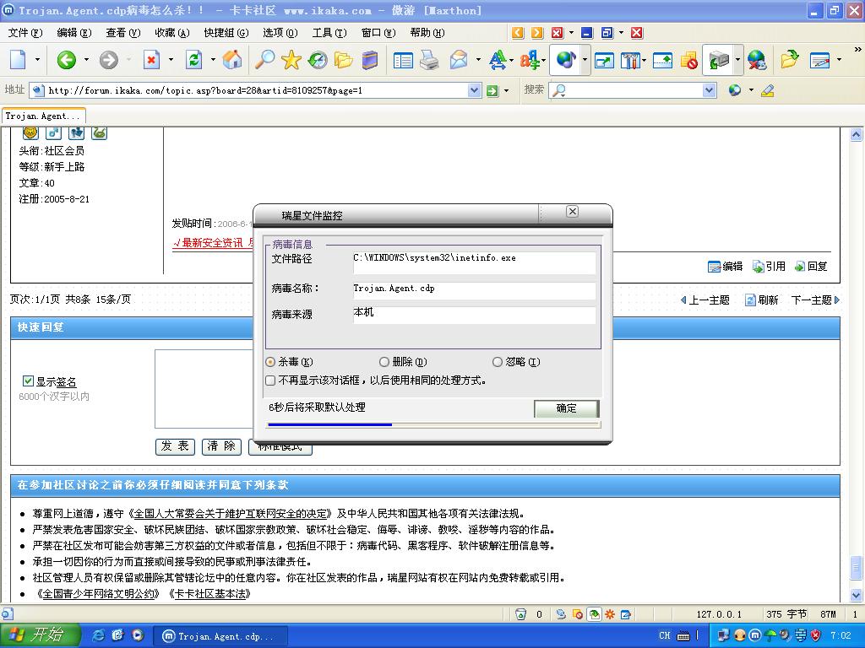
Task: Click the 发表 submit button
Action: click(175, 446)
